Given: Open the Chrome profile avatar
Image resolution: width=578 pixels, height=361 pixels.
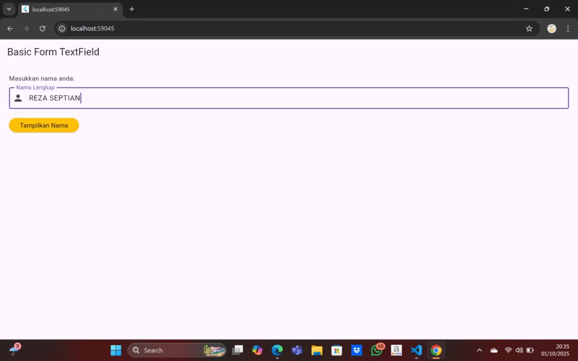Looking at the screenshot, I should point(551,29).
